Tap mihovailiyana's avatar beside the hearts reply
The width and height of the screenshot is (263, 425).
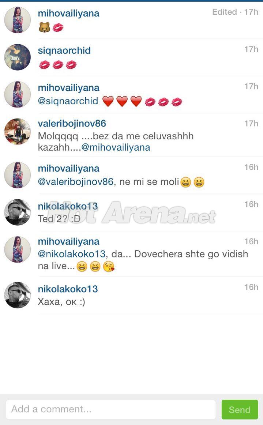17,94
